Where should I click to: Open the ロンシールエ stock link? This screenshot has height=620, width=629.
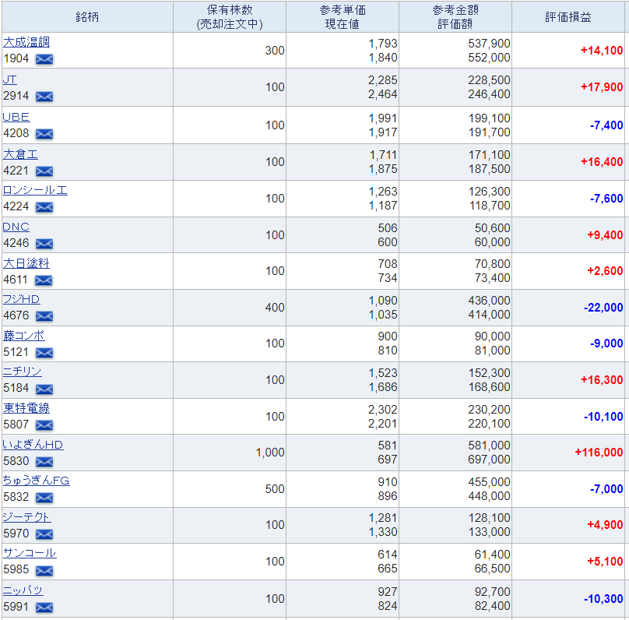pyautogui.click(x=35, y=190)
